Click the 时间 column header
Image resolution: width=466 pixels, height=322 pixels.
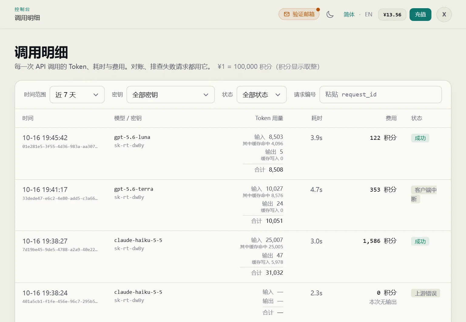pyautogui.click(x=28, y=118)
